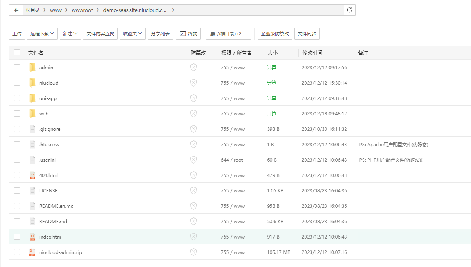The width and height of the screenshot is (471, 267).
Task: Click the 上传 upload button
Action: [17, 33]
